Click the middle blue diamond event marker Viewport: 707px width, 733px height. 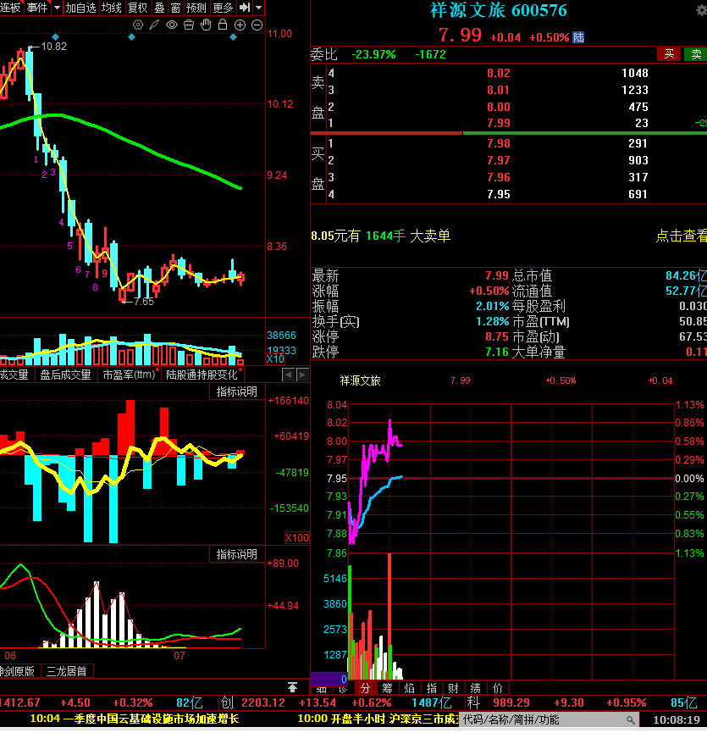(x=132, y=37)
